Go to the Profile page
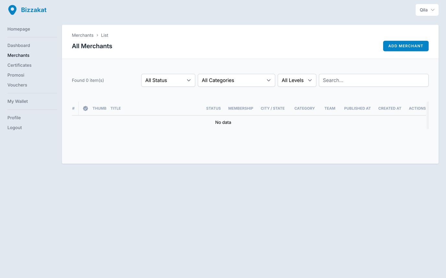 (x=14, y=118)
